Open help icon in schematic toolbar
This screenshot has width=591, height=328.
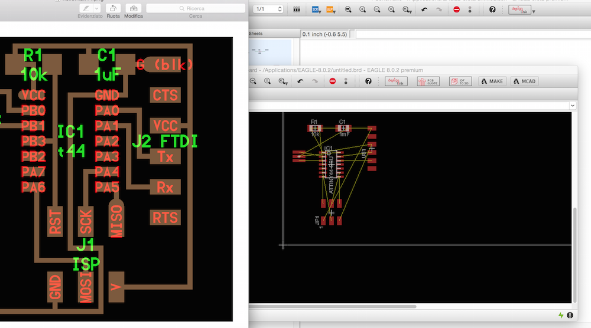click(x=492, y=9)
